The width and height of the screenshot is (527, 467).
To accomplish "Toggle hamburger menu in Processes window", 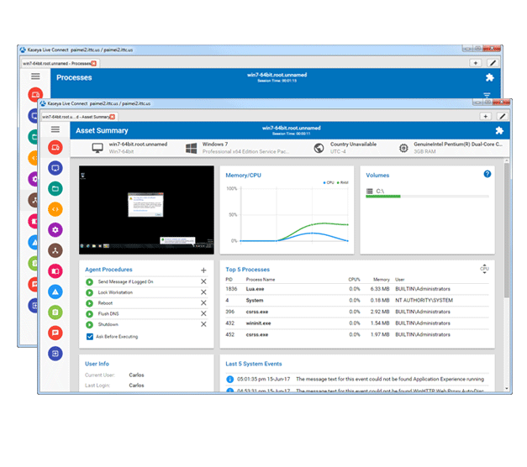I will pyautogui.click(x=35, y=76).
